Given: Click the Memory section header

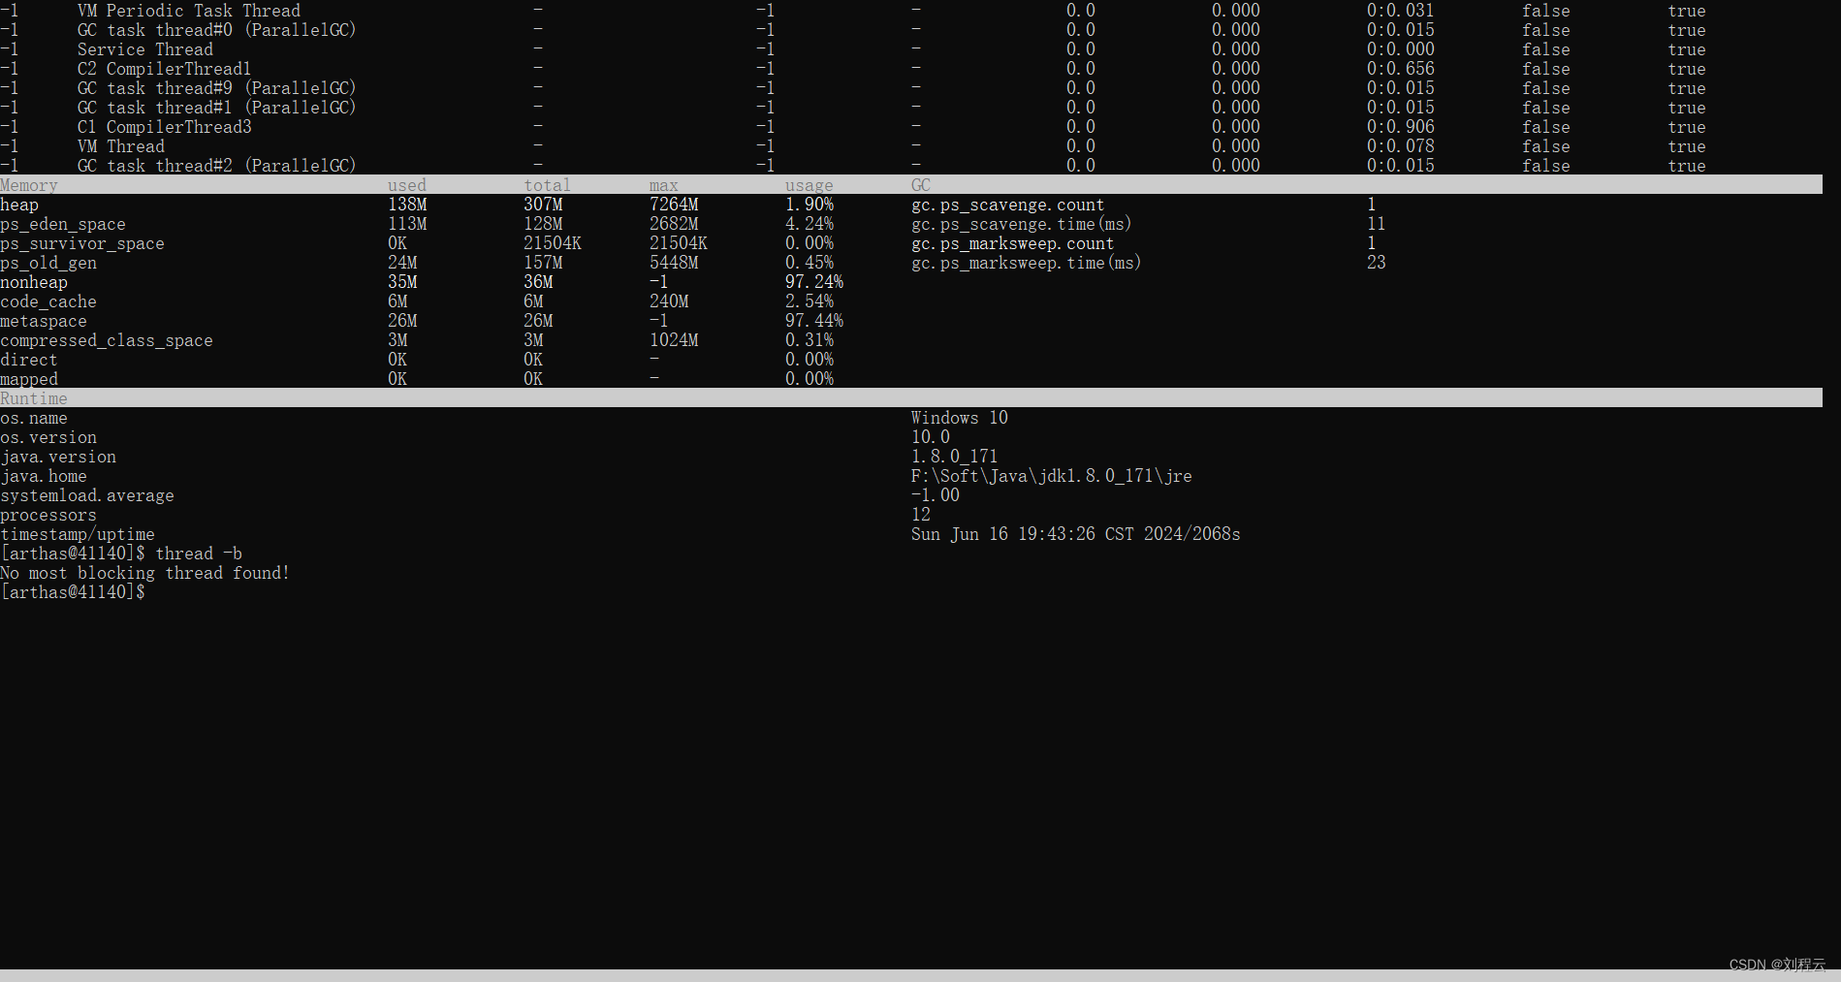Looking at the screenshot, I should point(29,185).
